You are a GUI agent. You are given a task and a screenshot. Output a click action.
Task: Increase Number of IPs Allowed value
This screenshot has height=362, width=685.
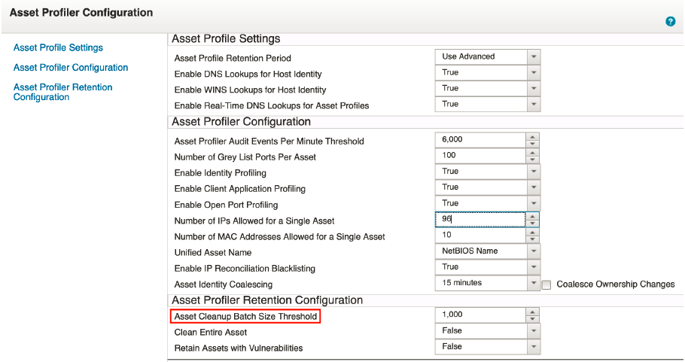[x=532, y=215]
